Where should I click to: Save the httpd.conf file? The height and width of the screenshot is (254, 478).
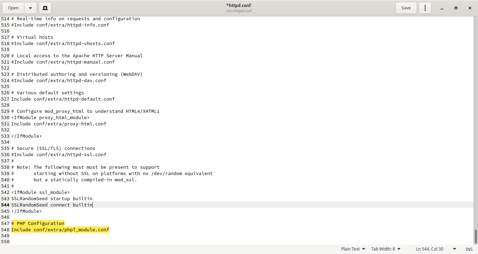(406, 8)
